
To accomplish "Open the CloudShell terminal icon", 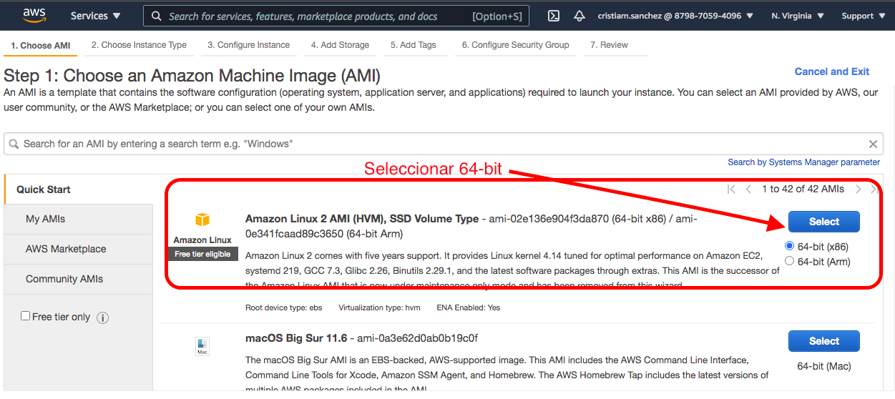I will coord(553,16).
